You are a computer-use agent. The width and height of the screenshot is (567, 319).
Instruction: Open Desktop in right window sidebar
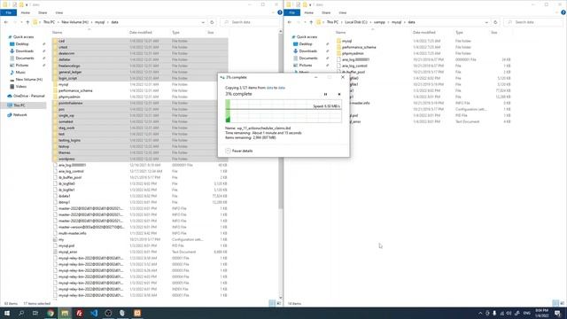click(x=306, y=43)
